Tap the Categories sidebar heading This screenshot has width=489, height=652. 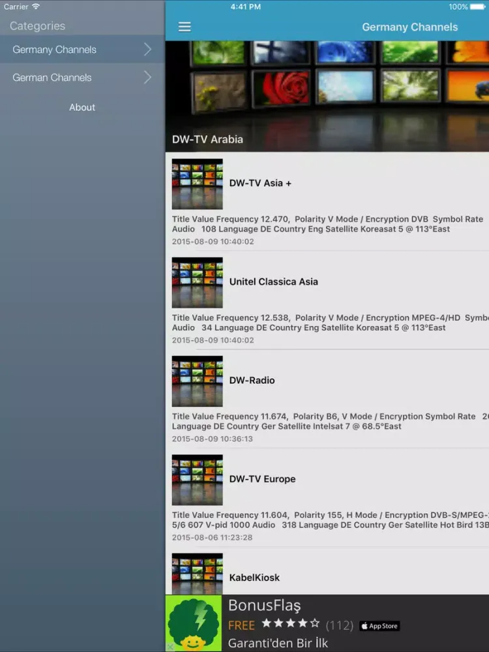(37, 26)
